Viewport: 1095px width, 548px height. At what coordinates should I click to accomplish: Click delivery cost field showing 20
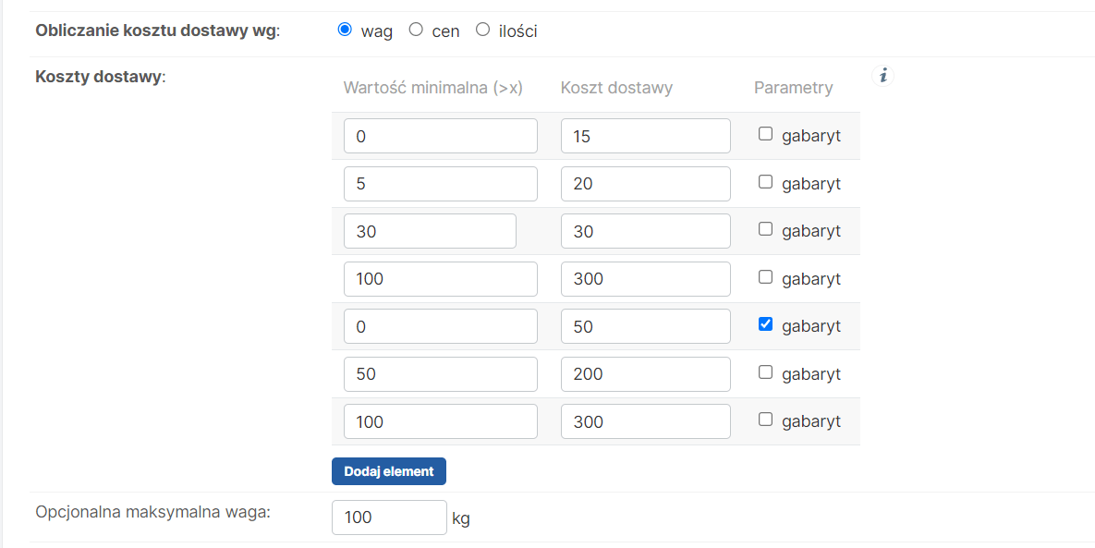point(645,184)
